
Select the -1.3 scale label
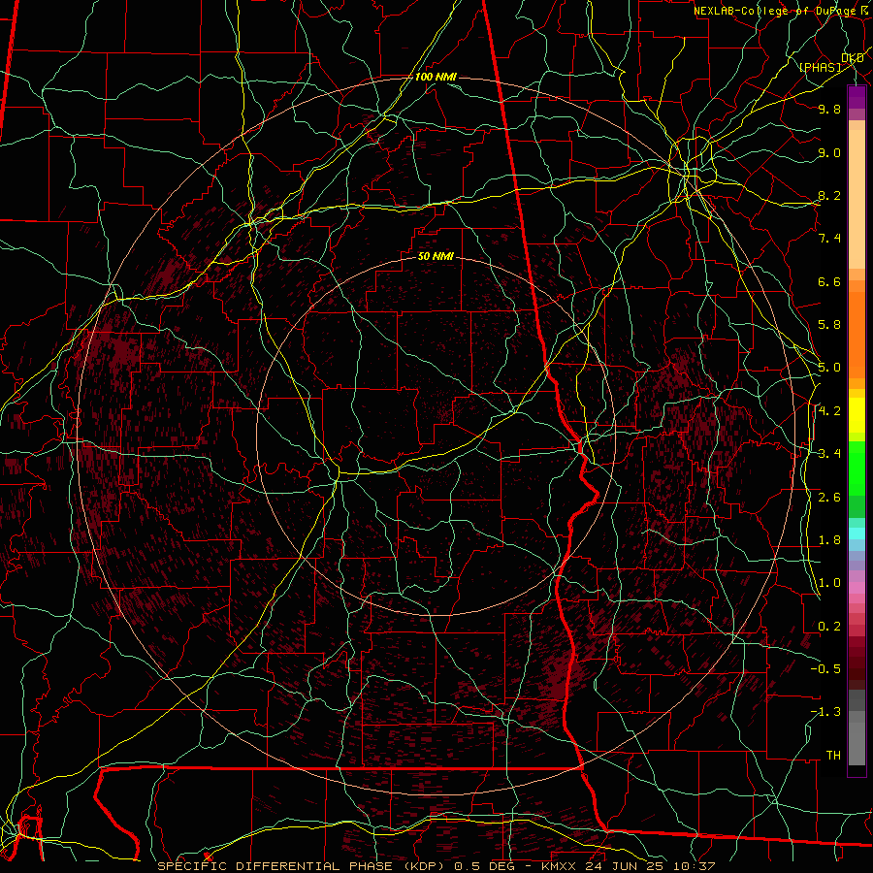click(825, 712)
